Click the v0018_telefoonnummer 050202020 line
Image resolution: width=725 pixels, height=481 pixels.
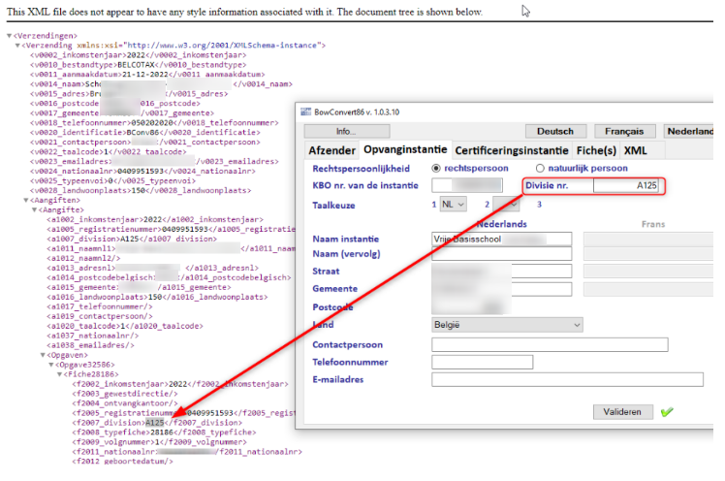(x=154, y=123)
